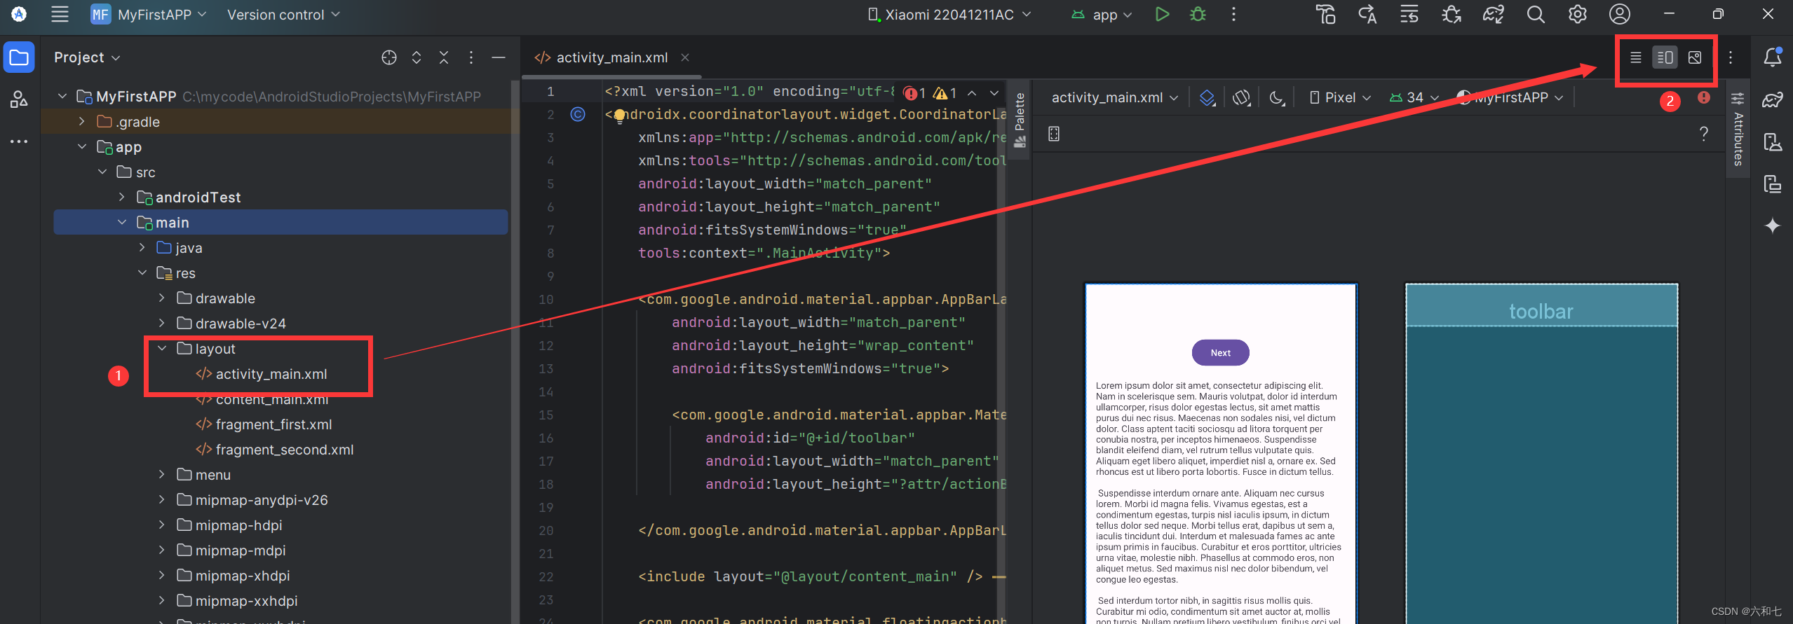This screenshot has width=1793, height=624.
Task: Start debugging with the bug icon
Action: (x=1198, y=14)
